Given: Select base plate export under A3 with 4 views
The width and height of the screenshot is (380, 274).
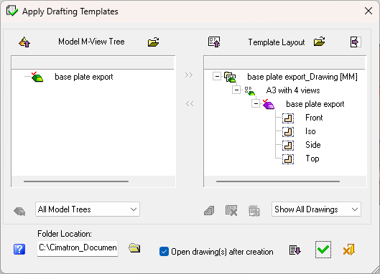Looking at the screenshot, I should coord(315,104).
